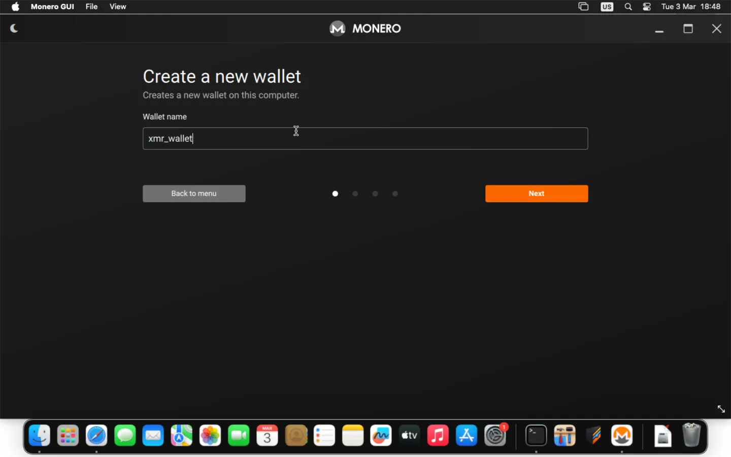
Task: Switch the US input source
Action: [x=607, y=7]
